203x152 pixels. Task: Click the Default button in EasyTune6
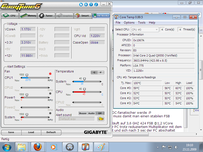51,132
